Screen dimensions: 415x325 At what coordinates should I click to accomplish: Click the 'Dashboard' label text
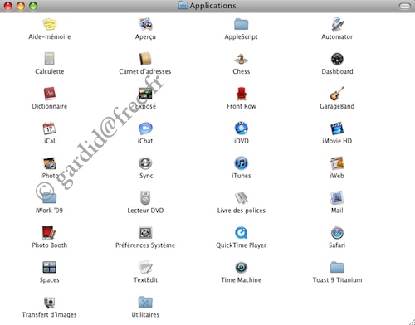pos(337,71)
